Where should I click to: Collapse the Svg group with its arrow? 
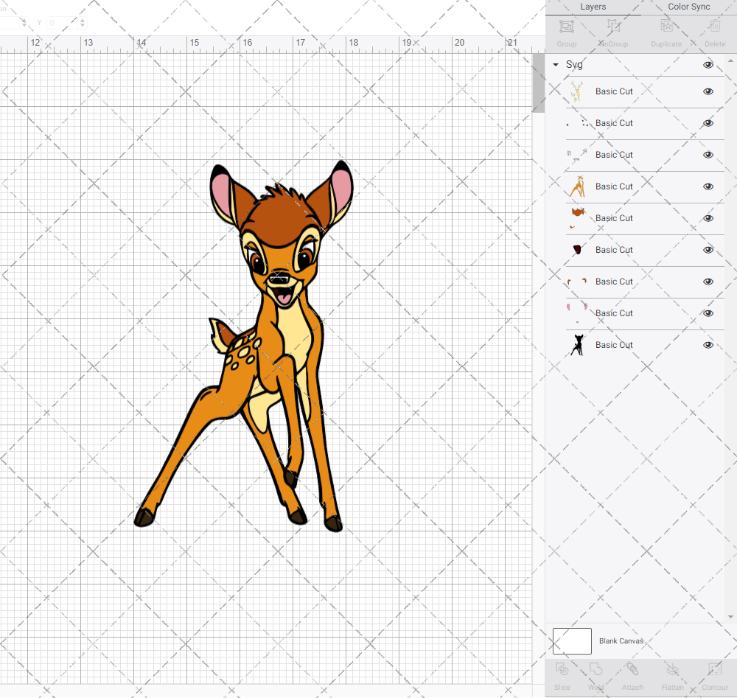pos(556,64)
